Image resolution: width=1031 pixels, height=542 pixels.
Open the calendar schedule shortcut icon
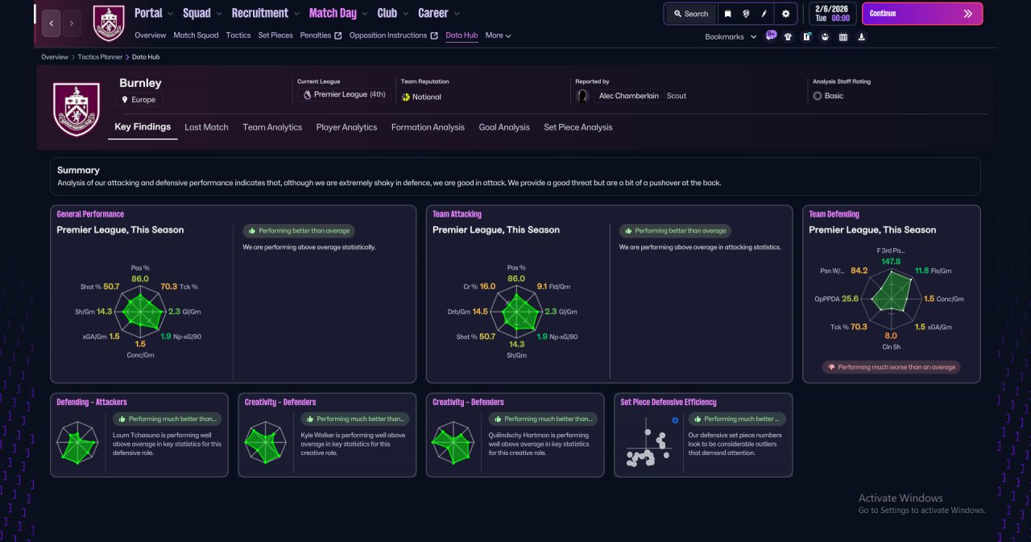tap(843, 36)
